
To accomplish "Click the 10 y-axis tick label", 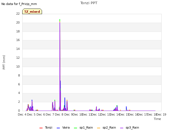I will (18, 66).
